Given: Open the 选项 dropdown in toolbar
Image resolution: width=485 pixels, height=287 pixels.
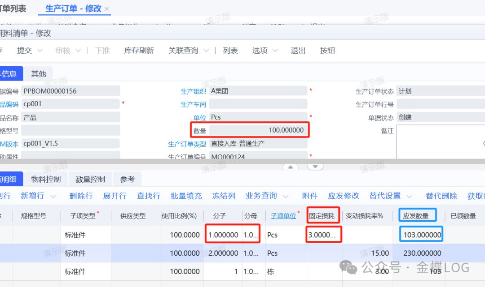Looking at the screenshot, I should (275, 51).
